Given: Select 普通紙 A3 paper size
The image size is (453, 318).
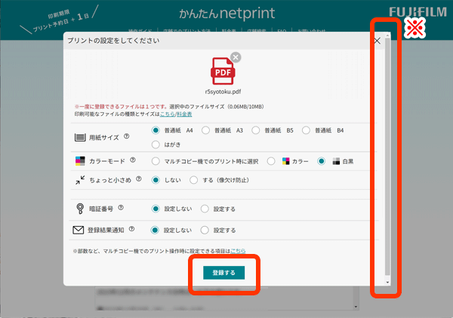Looking at the screenshot, I should pyautogui.click(x=205, y=130).
